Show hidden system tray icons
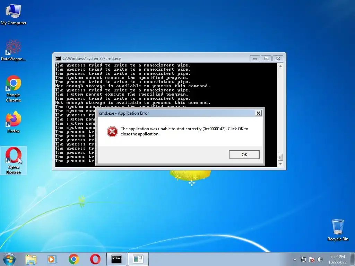Viewport: 355px width, 266px height. (x=295, y=259)
